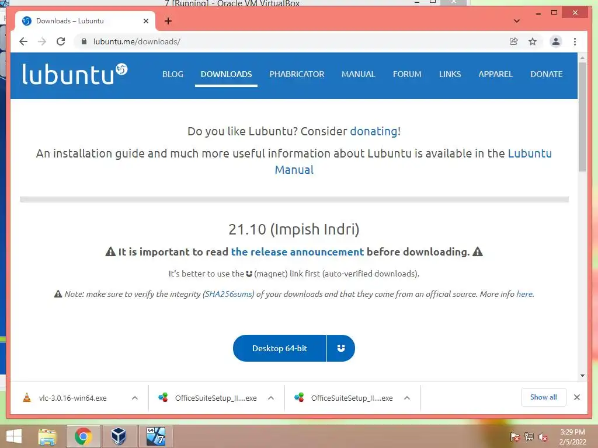Click the donating link

[374, 131]
